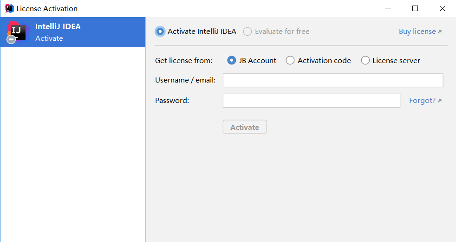Click the Activate button

(x=245, y=127)
